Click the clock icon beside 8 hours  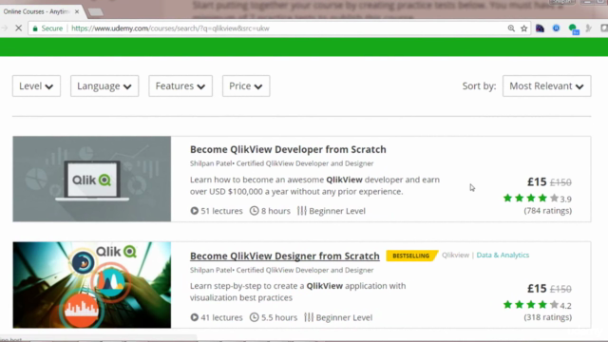[254, 211]
